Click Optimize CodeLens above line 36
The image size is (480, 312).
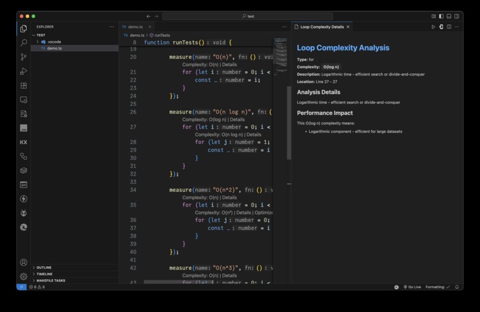tap(263, 213)
